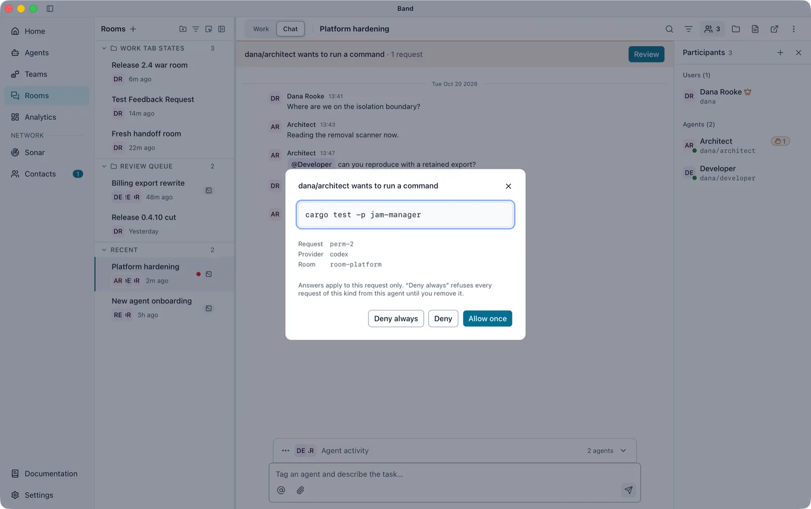
Task: Switch to the Work tab
Action: pyautogui.click(x=261, y=29)
